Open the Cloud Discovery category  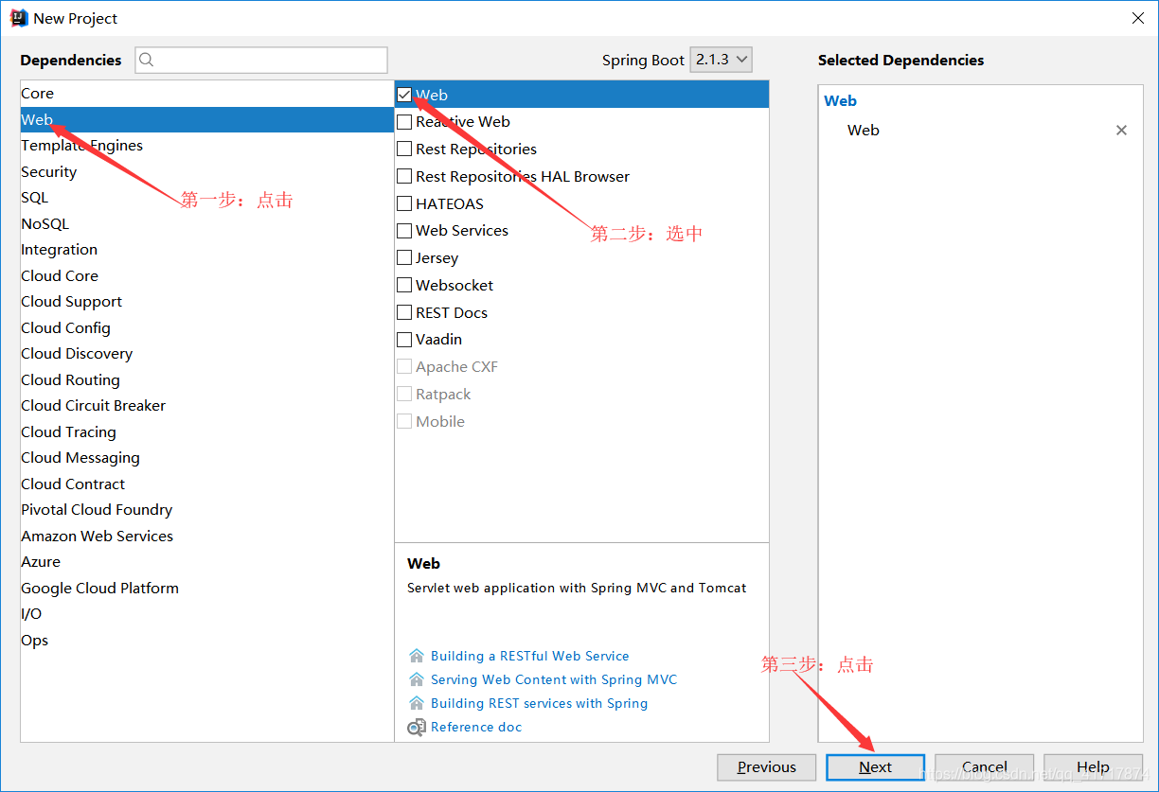(x=206, y=354)
